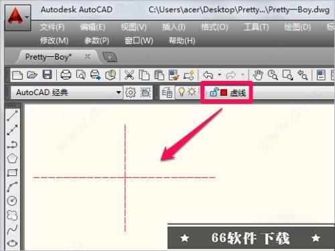Open the 文件(F) menu

coord(52,27)
